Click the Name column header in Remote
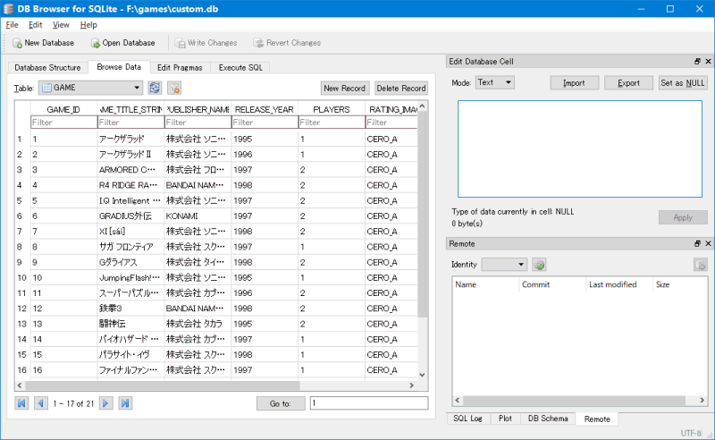The image size is (715, 440). point(485,284)
